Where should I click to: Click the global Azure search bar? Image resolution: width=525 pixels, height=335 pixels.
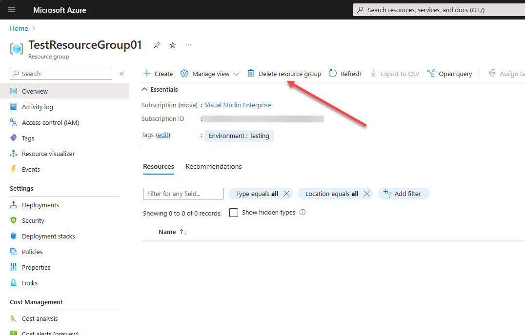(439, 10)
